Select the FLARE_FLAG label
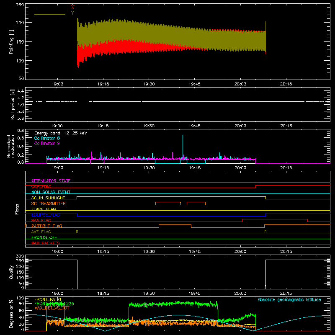Screen dimensions: 335x335 (44, 209)
